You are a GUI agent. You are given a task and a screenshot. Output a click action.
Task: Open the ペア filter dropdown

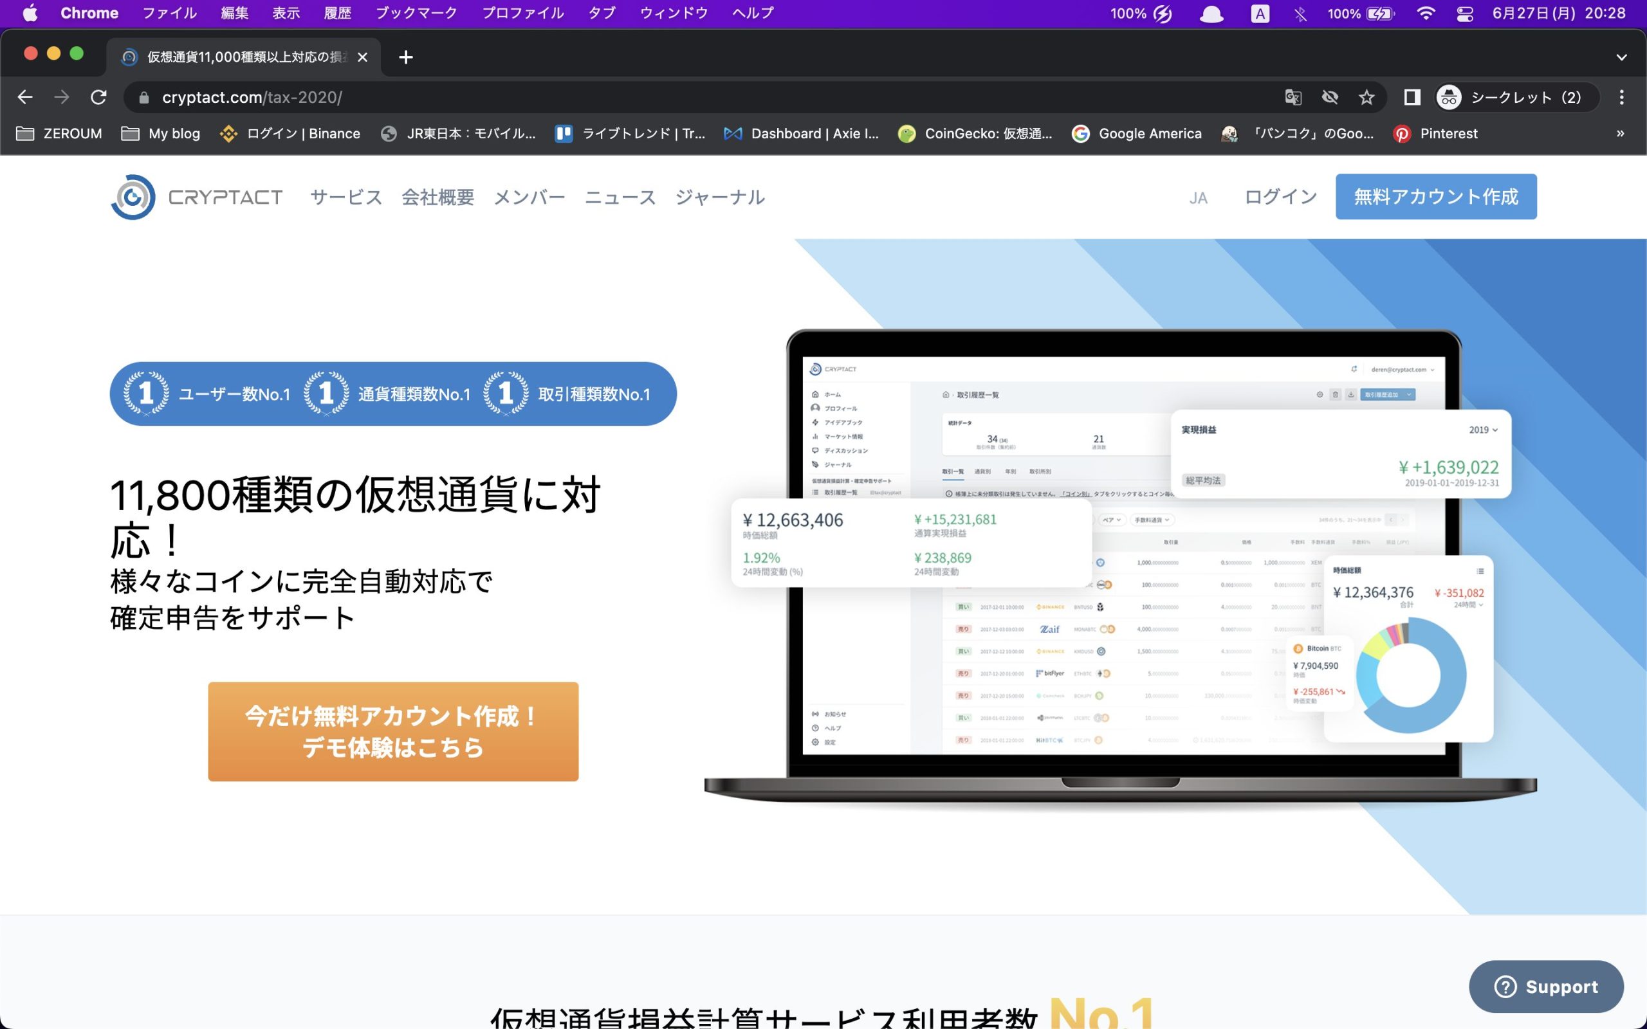click(1112, 519)
